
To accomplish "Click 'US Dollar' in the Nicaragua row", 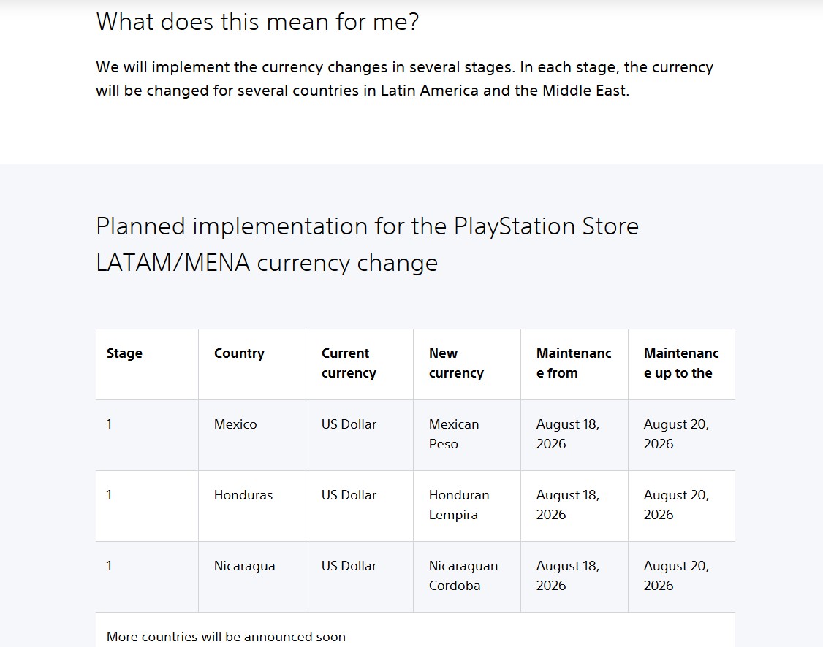I will [x=349, y=566].
